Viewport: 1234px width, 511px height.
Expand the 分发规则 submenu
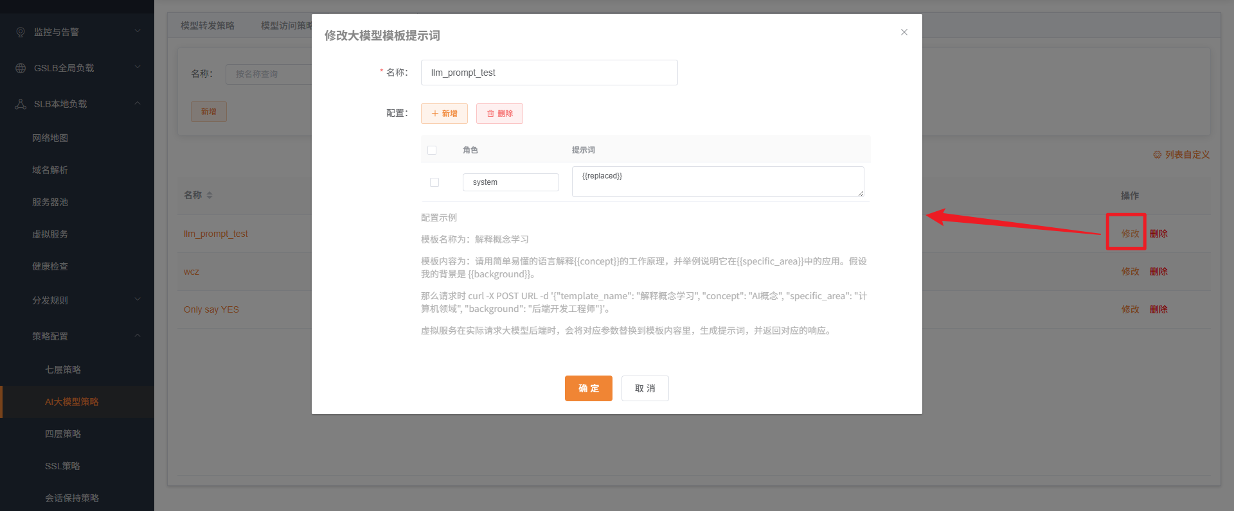(138, 300)
